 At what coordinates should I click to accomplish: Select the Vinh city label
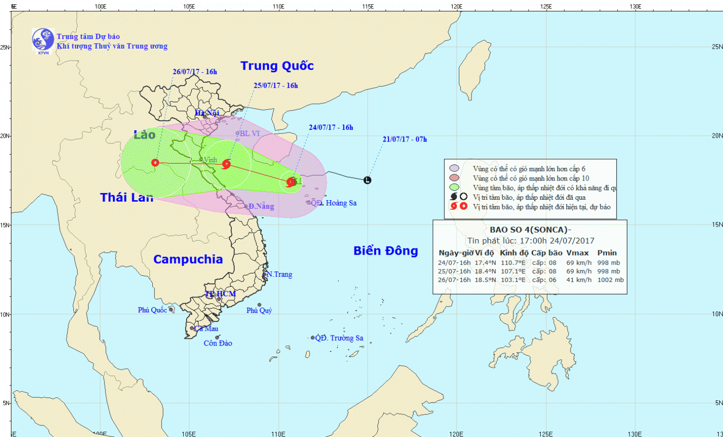point(211,160)
